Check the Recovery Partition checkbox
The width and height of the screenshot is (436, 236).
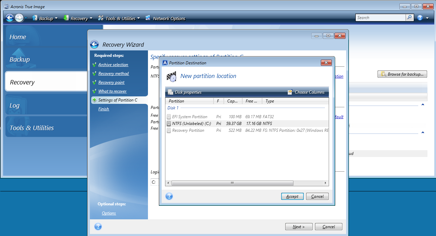coord(169,130)
